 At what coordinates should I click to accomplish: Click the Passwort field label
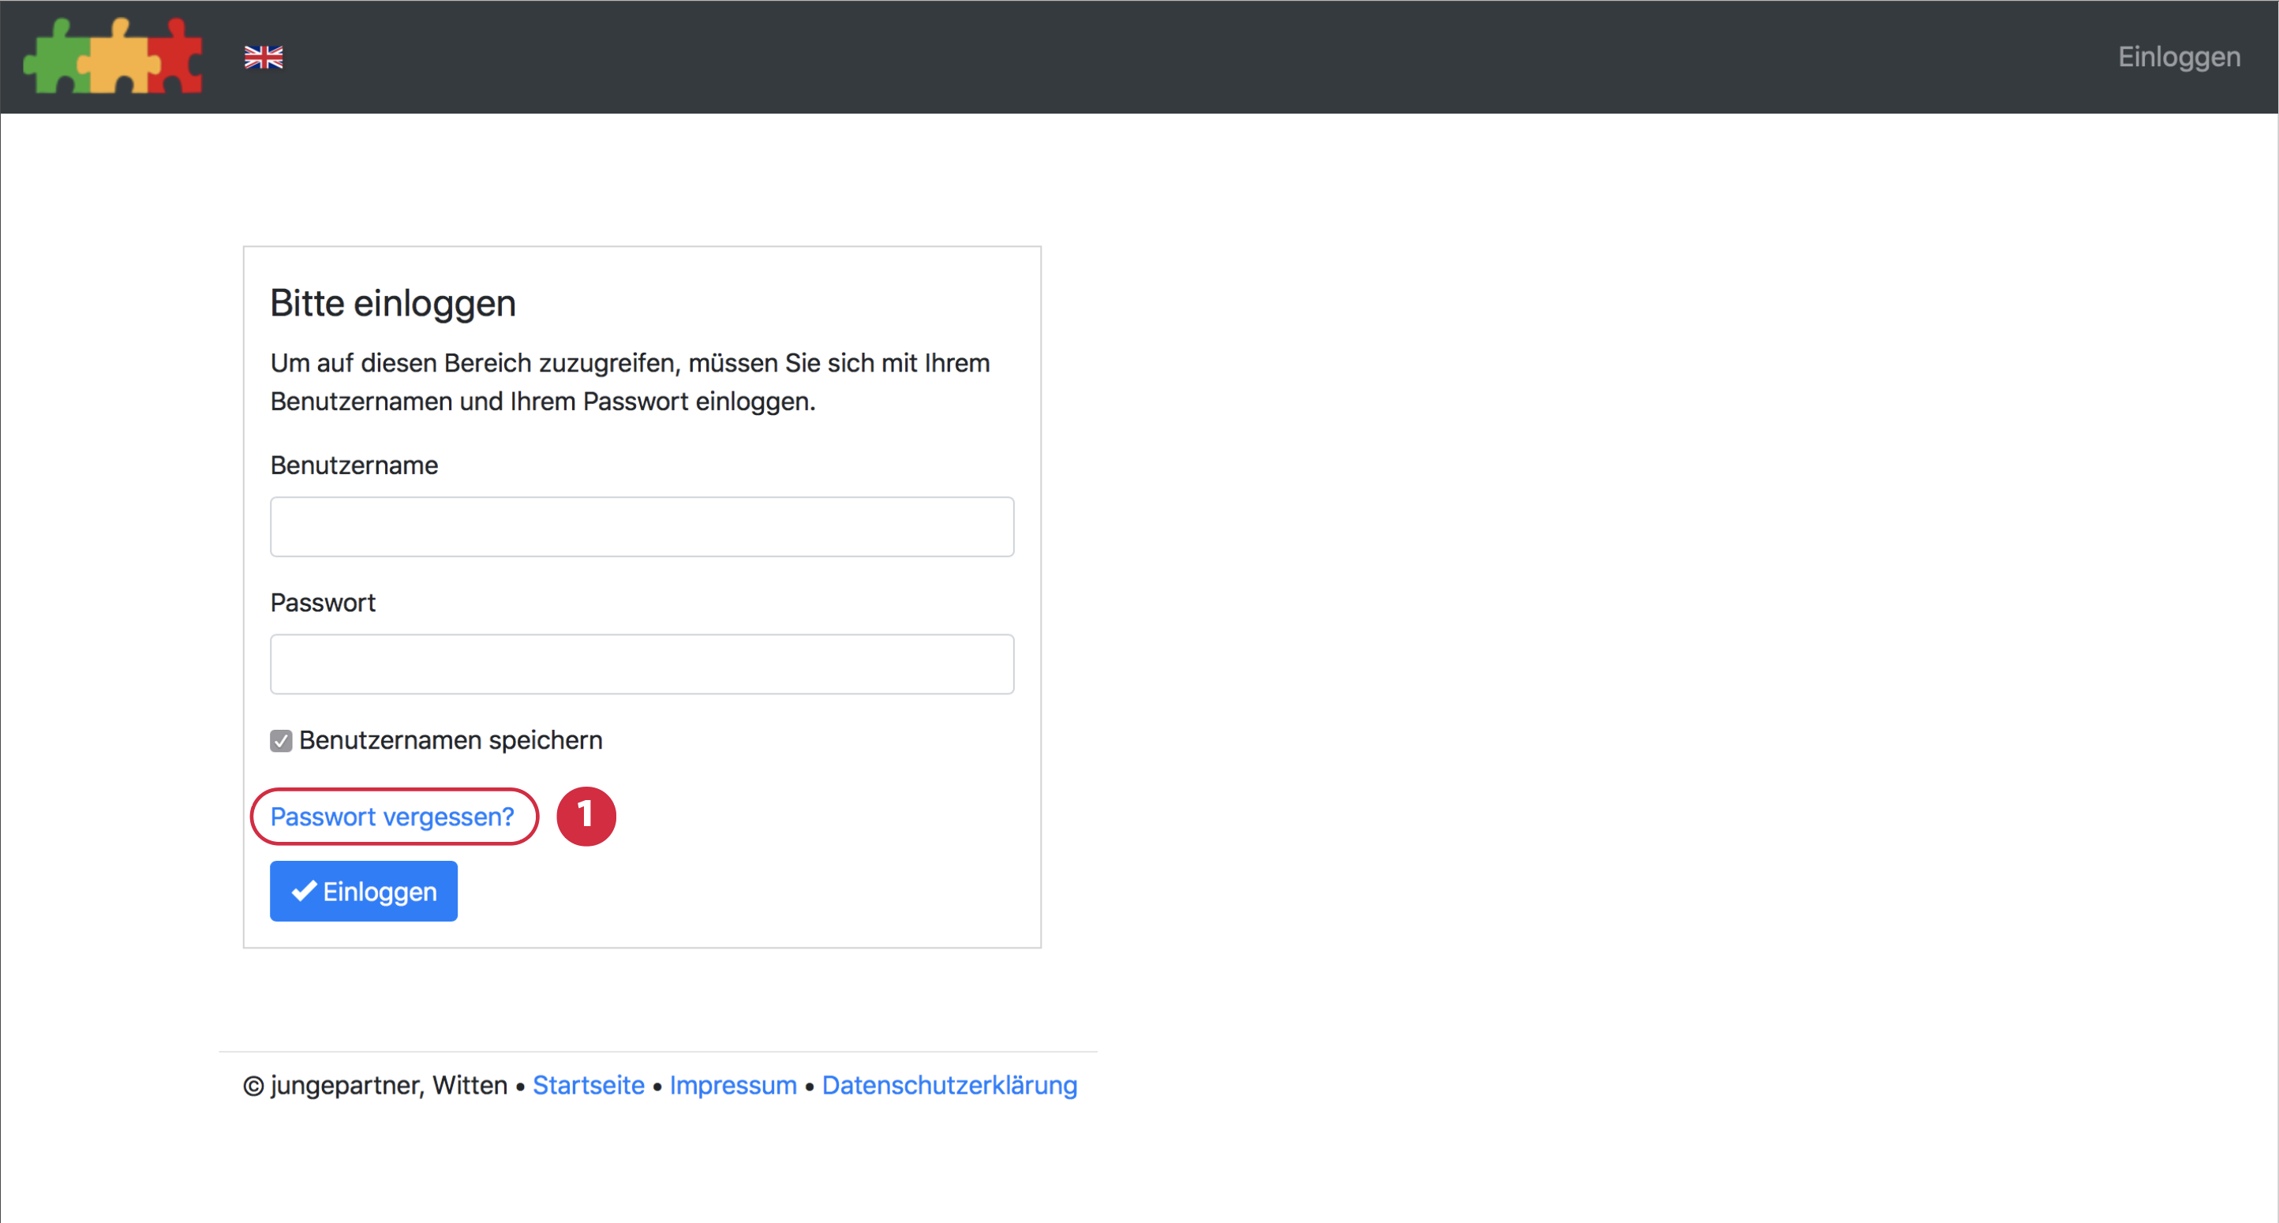(x=323, y=602)
